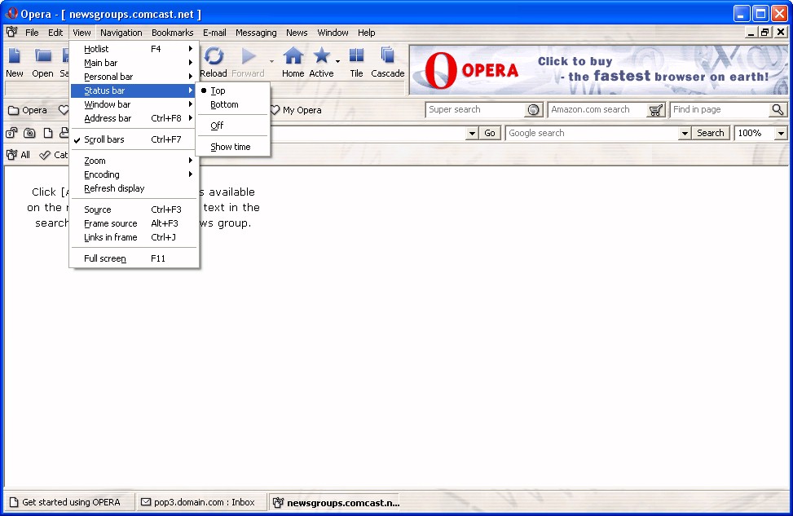Image resolution: width=793 pixels, height=516 pixels.
Task: Open the 100% zoom dropdown
Action: click(781, 133)
